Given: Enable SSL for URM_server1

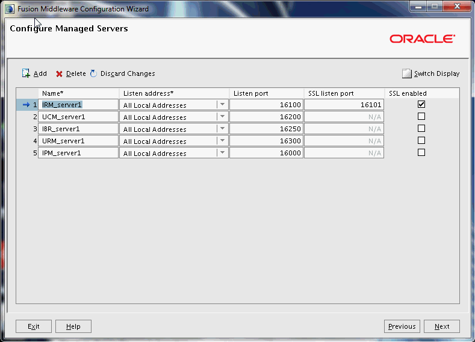Looking at the screenshot, I should click(x=421, y=140).
